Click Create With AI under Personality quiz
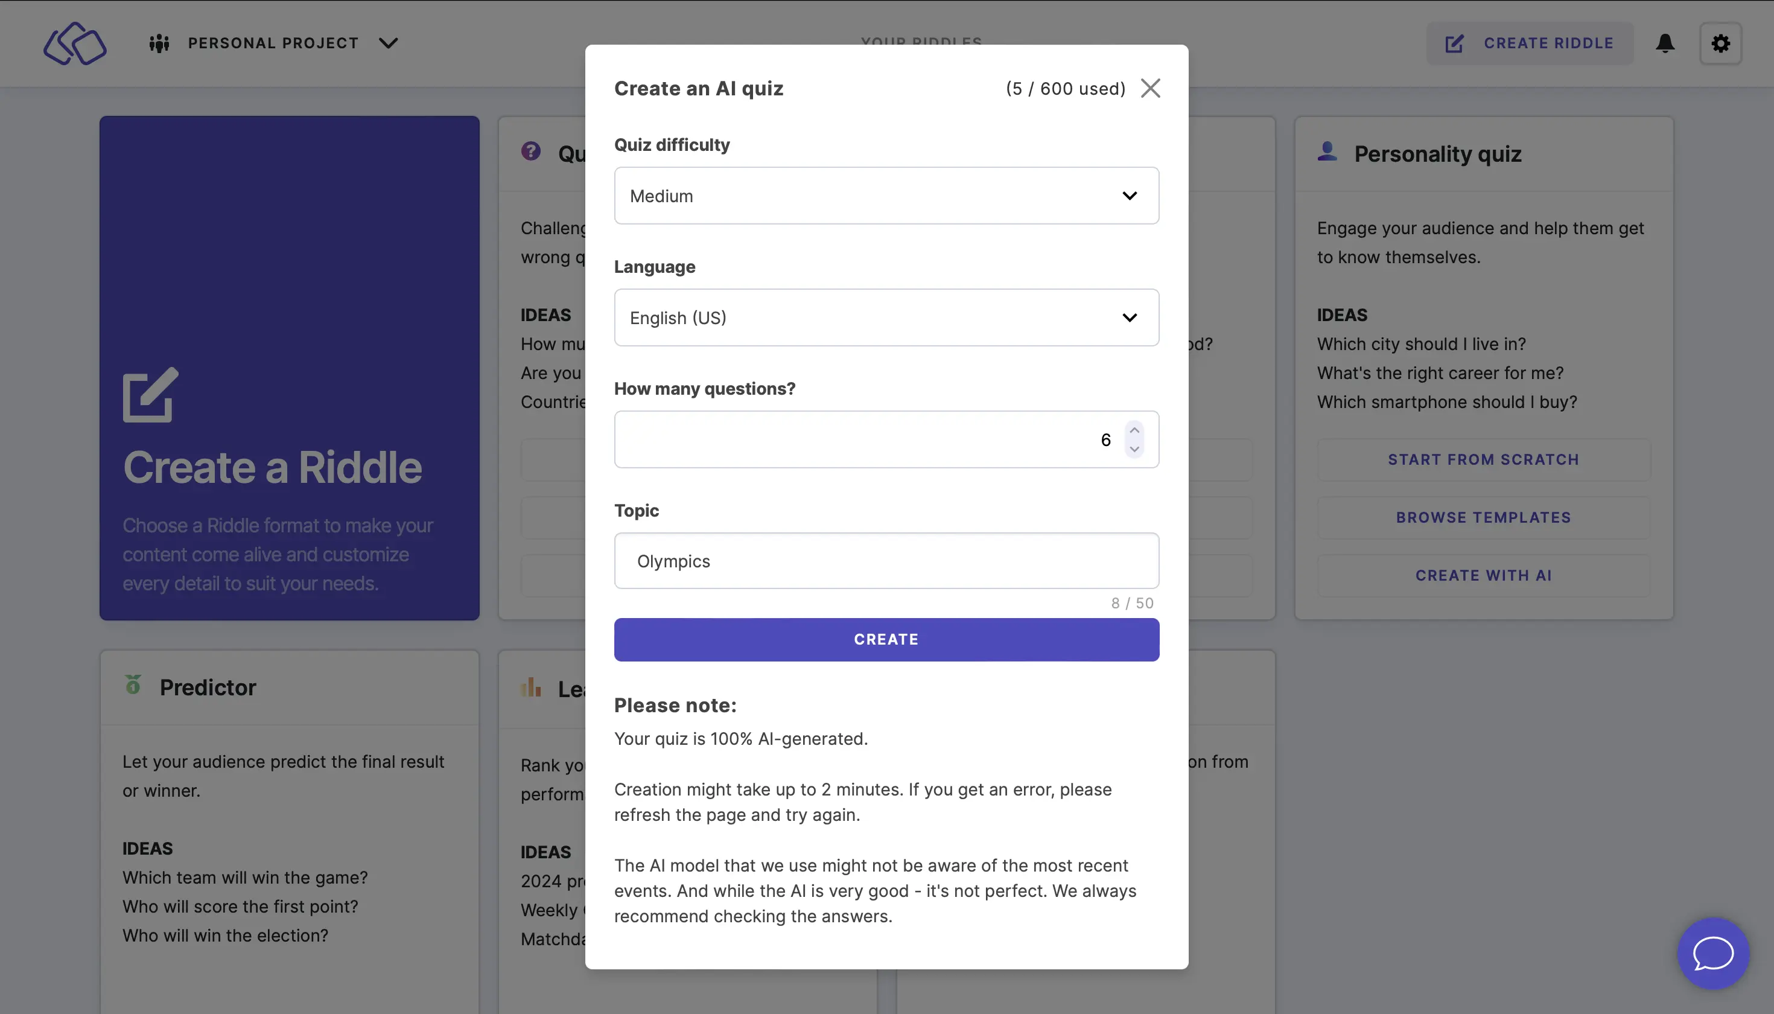 click(1483, 575)
